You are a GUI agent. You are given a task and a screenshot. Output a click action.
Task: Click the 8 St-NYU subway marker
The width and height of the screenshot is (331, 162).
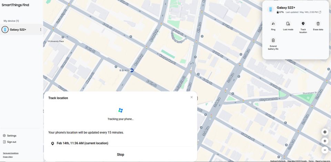(132, 71)
